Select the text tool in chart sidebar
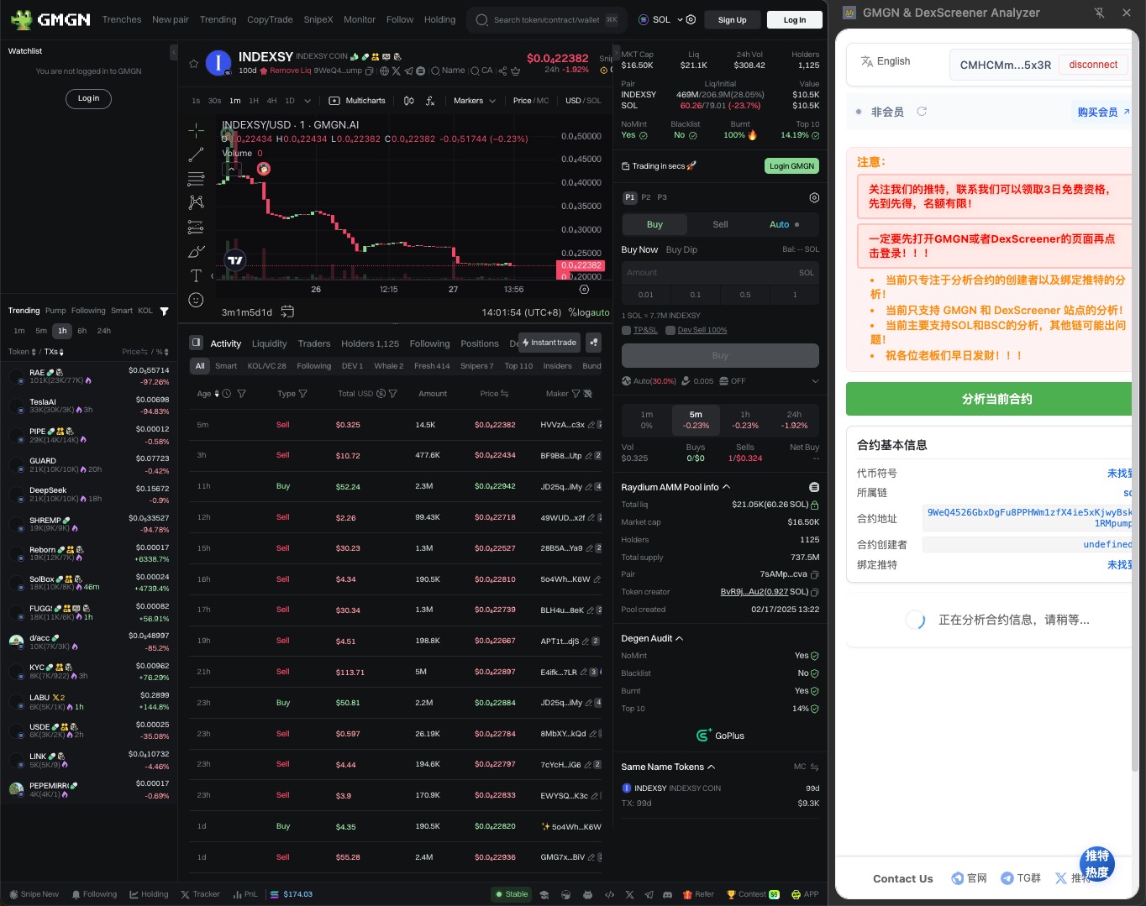This screenshot has height=906, width=1146. click(x=196, y=275)
